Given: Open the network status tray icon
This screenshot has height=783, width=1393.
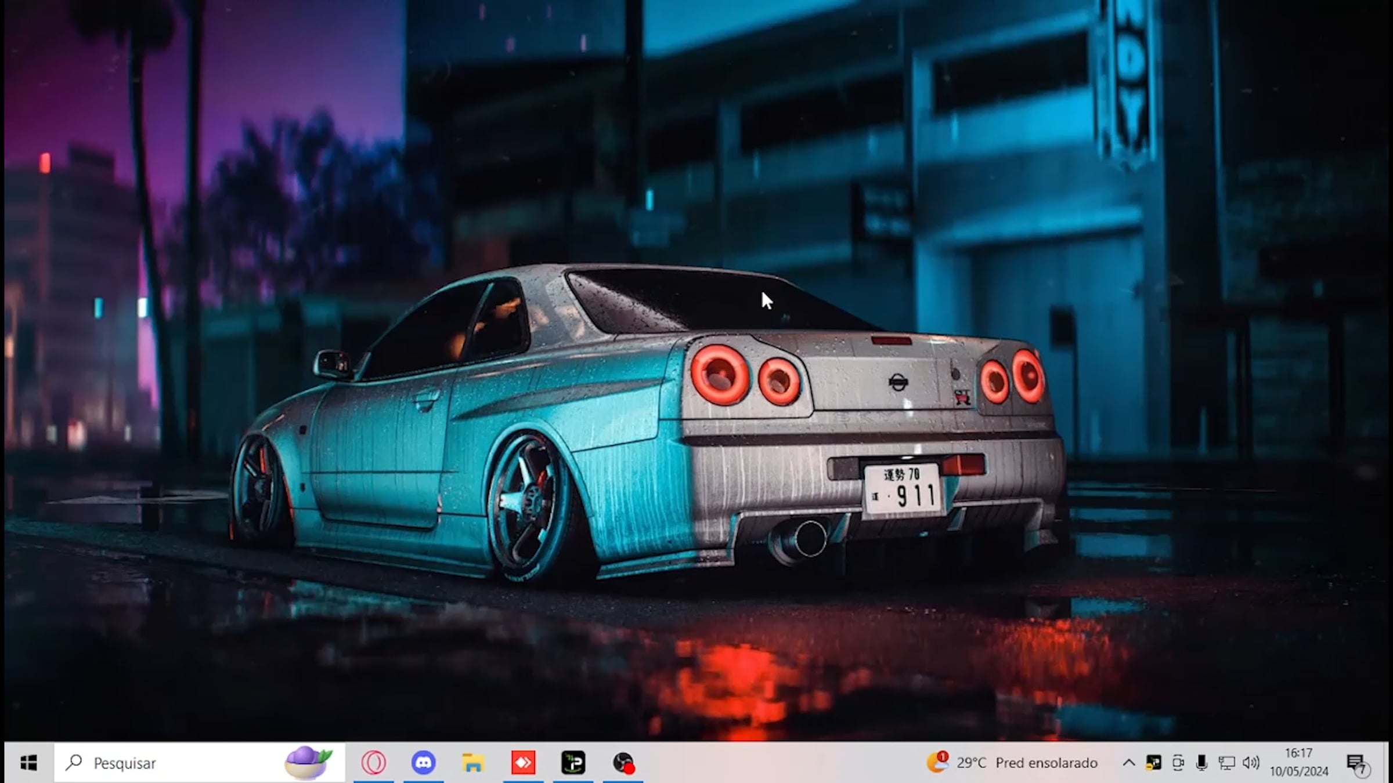Looking at the screenshot, I should (x=1226, y=763).
